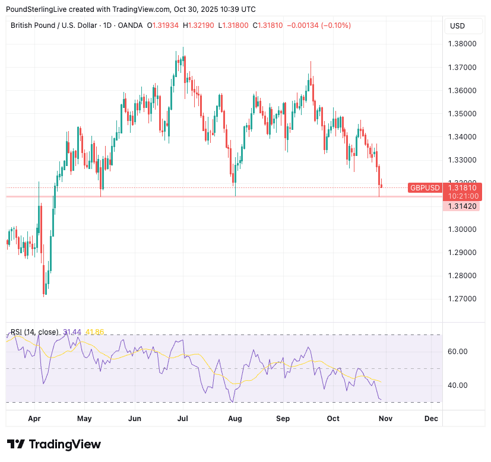Click the purple RSI value 31.44
Viewport: 491px width, 462px height.
[x=72, y=332]
